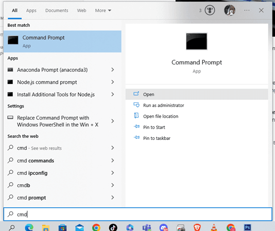Select the Command Prompt best match result
The width and height of the screenshot is (275, 231).
[x=62, y=42]
